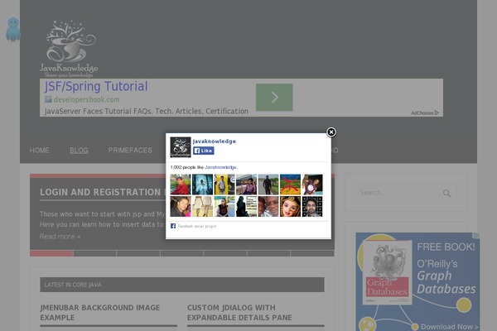Click the Read more link

click(x=60, y=237)
